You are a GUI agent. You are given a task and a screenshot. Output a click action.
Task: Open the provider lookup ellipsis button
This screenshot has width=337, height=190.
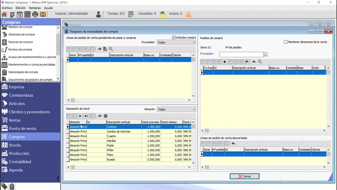265,55
